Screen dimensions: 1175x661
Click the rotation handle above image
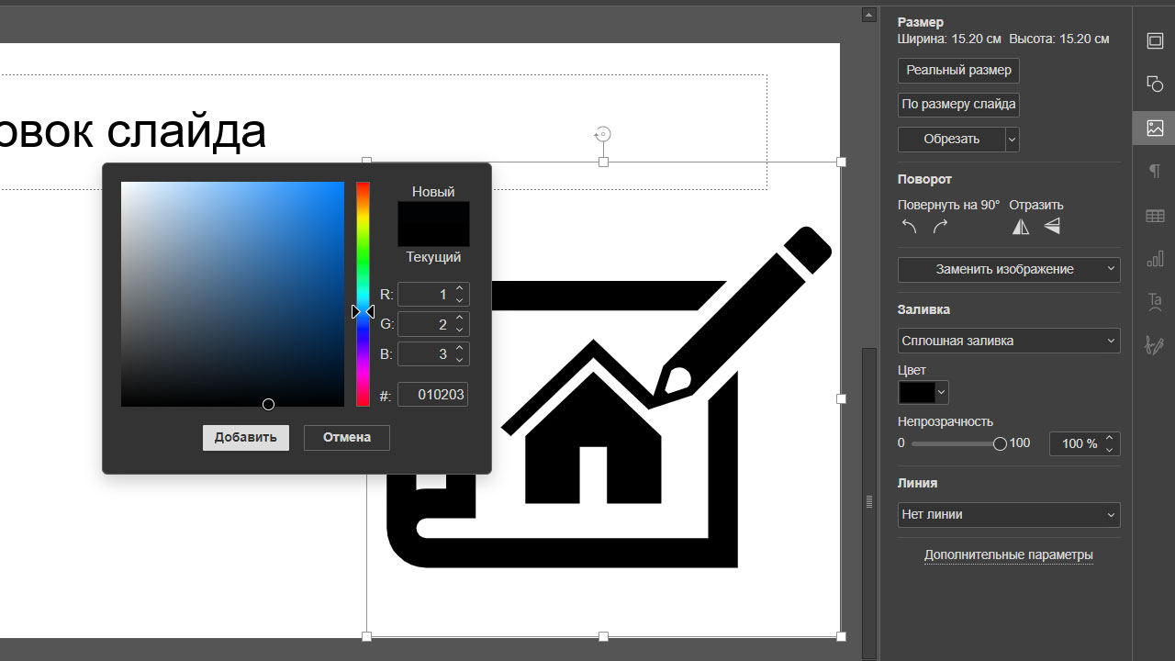pos(603,135)
